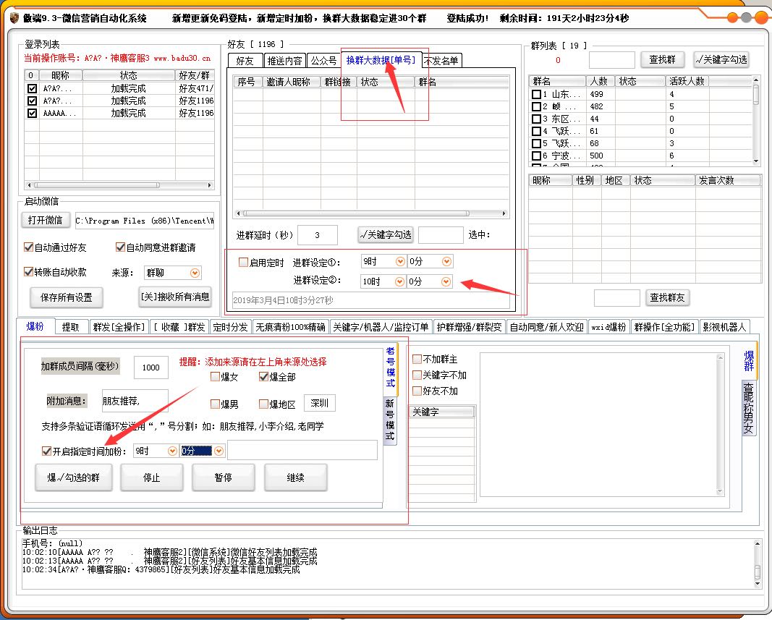Screen dimensions: 772x620
Task: Click the WeChat path input field
Action: pos(144,221)
